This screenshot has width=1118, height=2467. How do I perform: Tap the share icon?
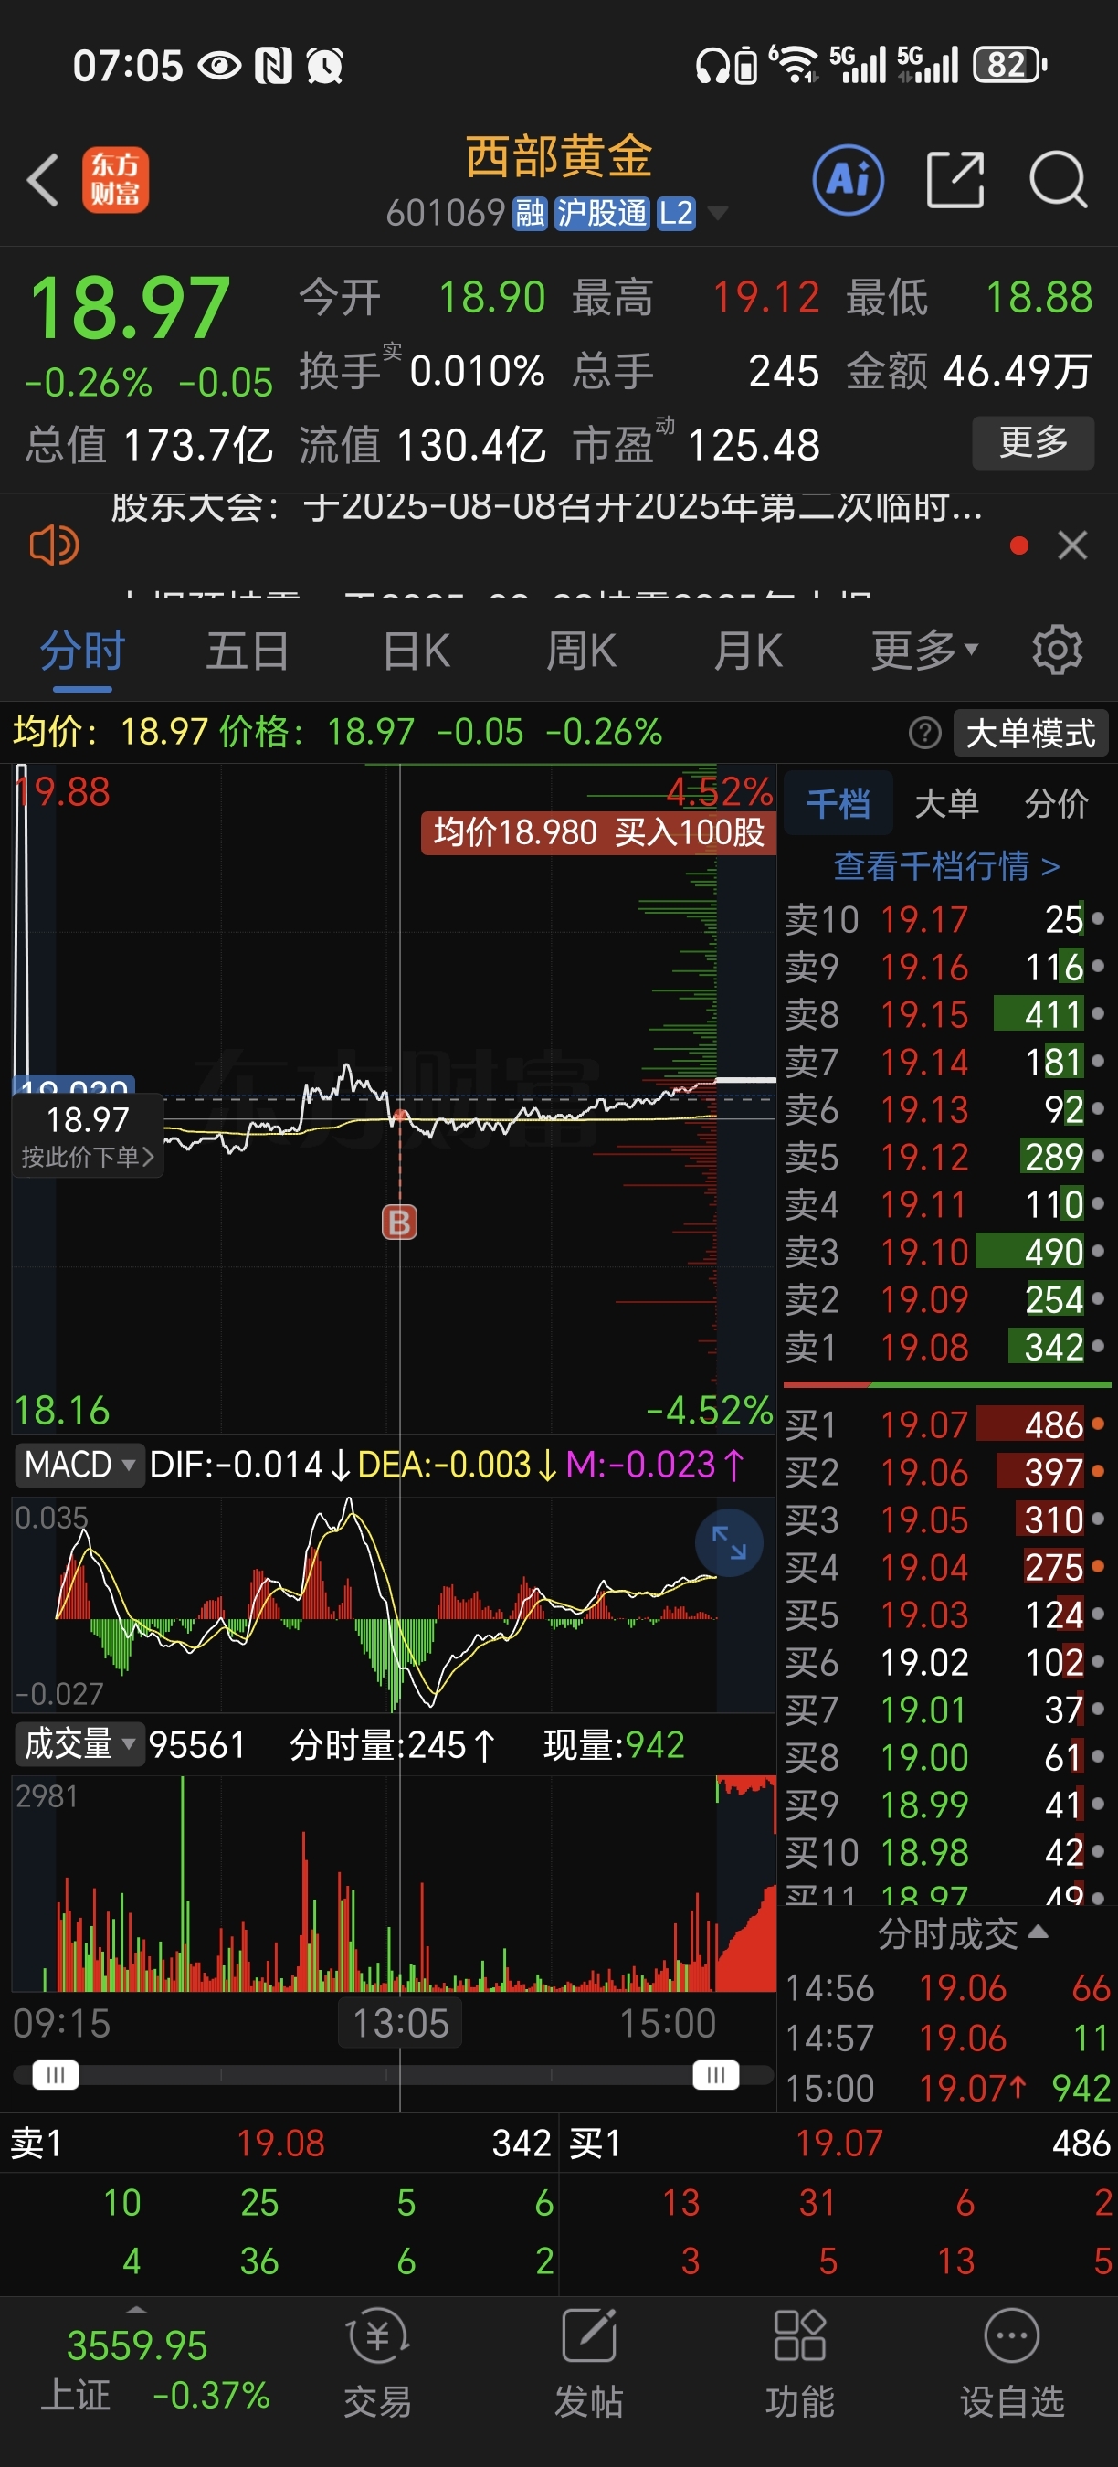pyautogui.click(x=955, y=180)
